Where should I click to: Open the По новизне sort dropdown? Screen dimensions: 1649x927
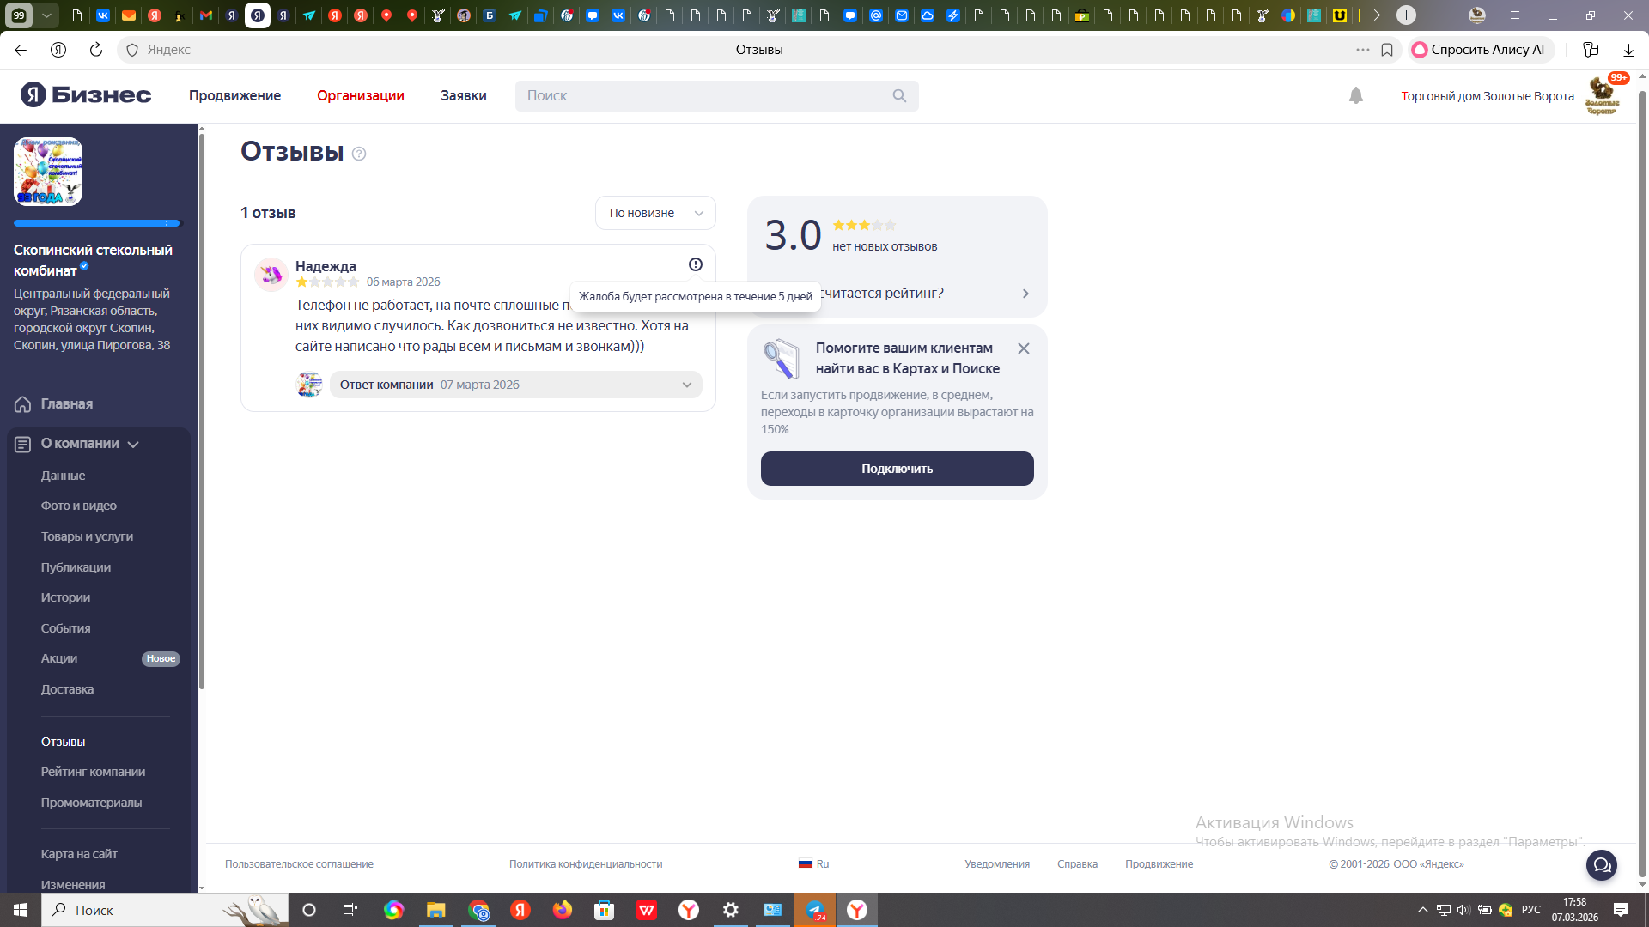[x=655, y=213]
